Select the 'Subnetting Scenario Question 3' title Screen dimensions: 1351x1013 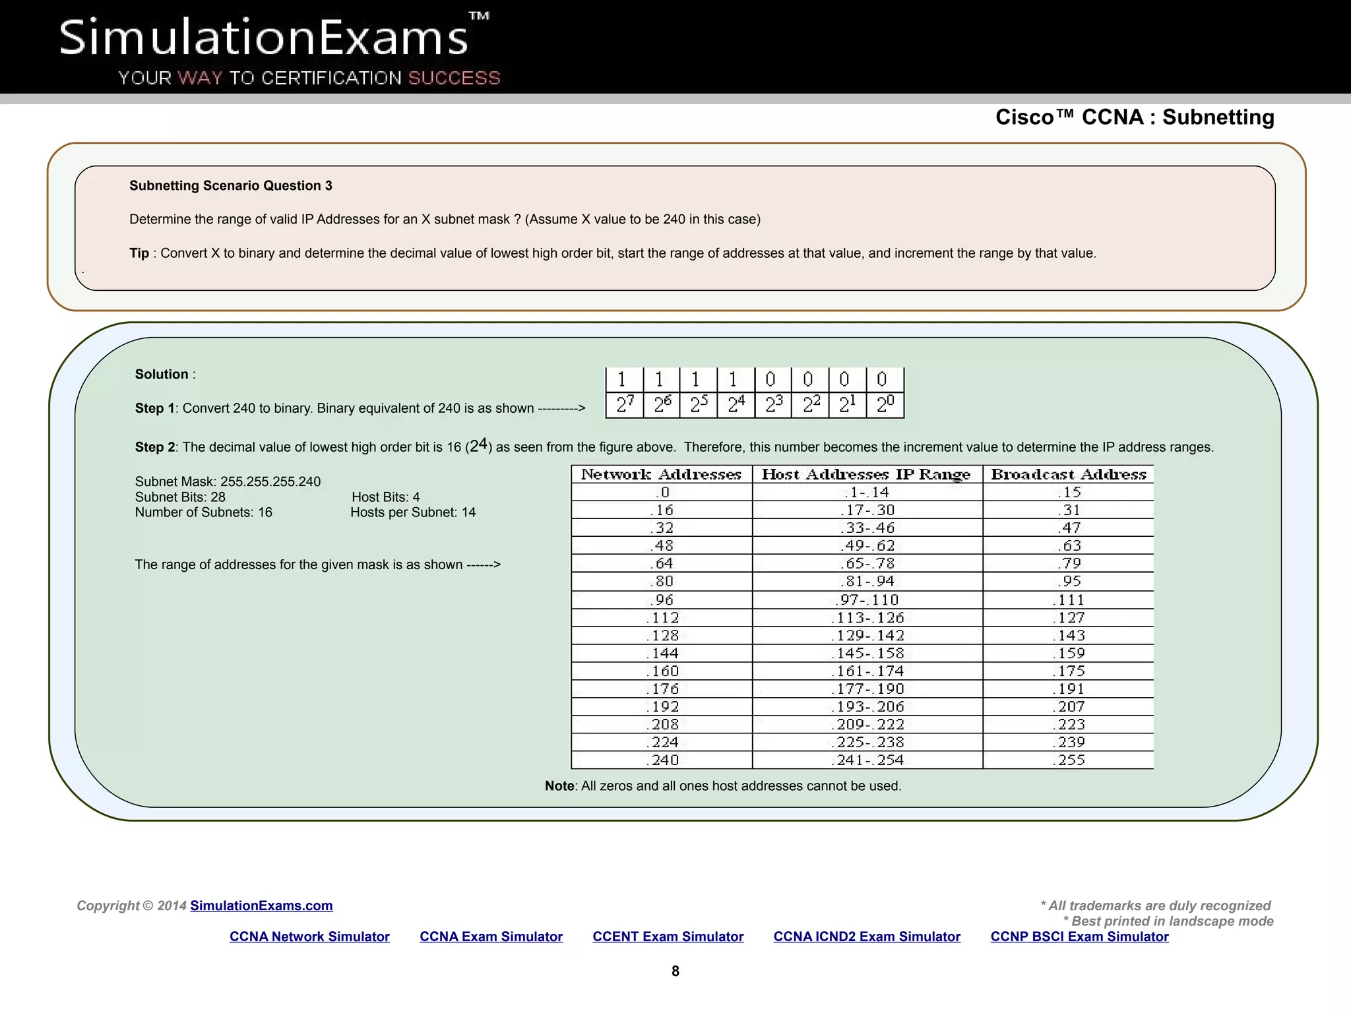point(231,185)
